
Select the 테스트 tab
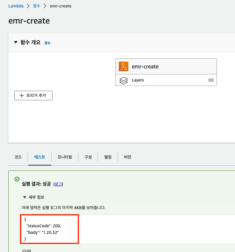[40, 157]
